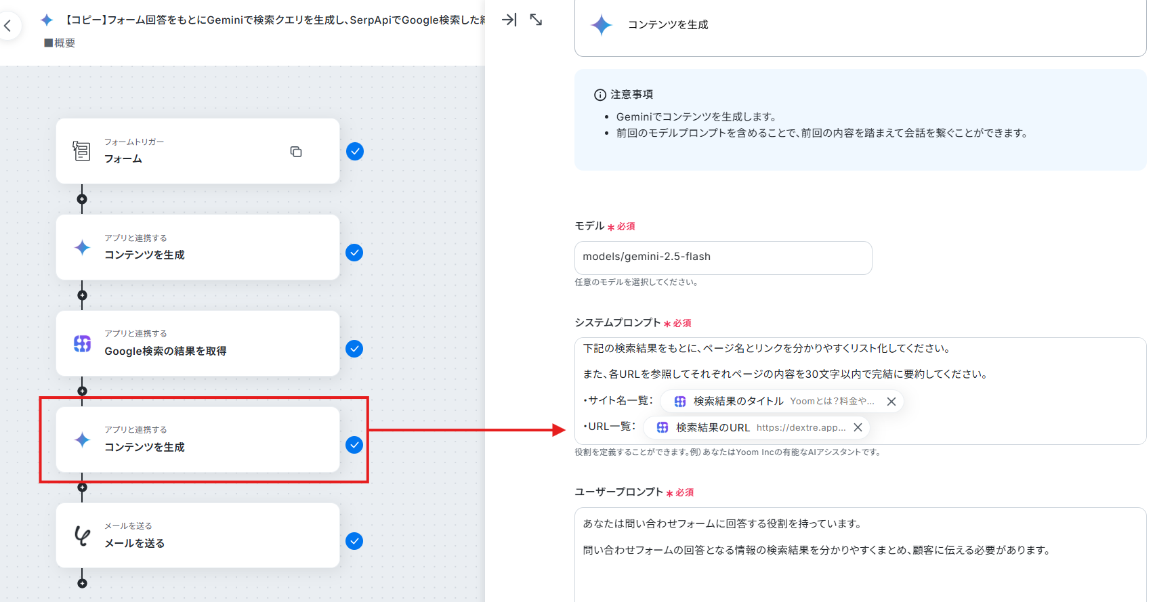Add a step below the second コンテンツを生成 card
The image size is (1155, 602).
click(82, 487)
